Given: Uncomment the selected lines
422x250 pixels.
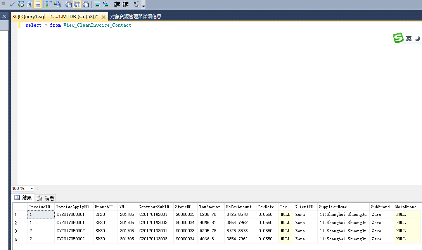Looking at the screenshot, I should [105, 4].
